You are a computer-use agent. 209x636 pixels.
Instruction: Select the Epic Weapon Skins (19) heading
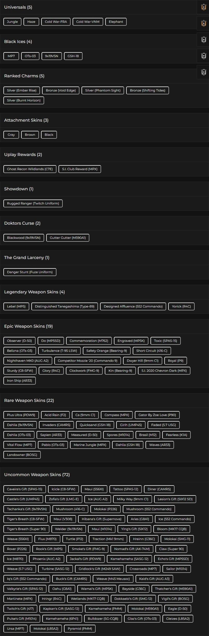pos(28,326)
